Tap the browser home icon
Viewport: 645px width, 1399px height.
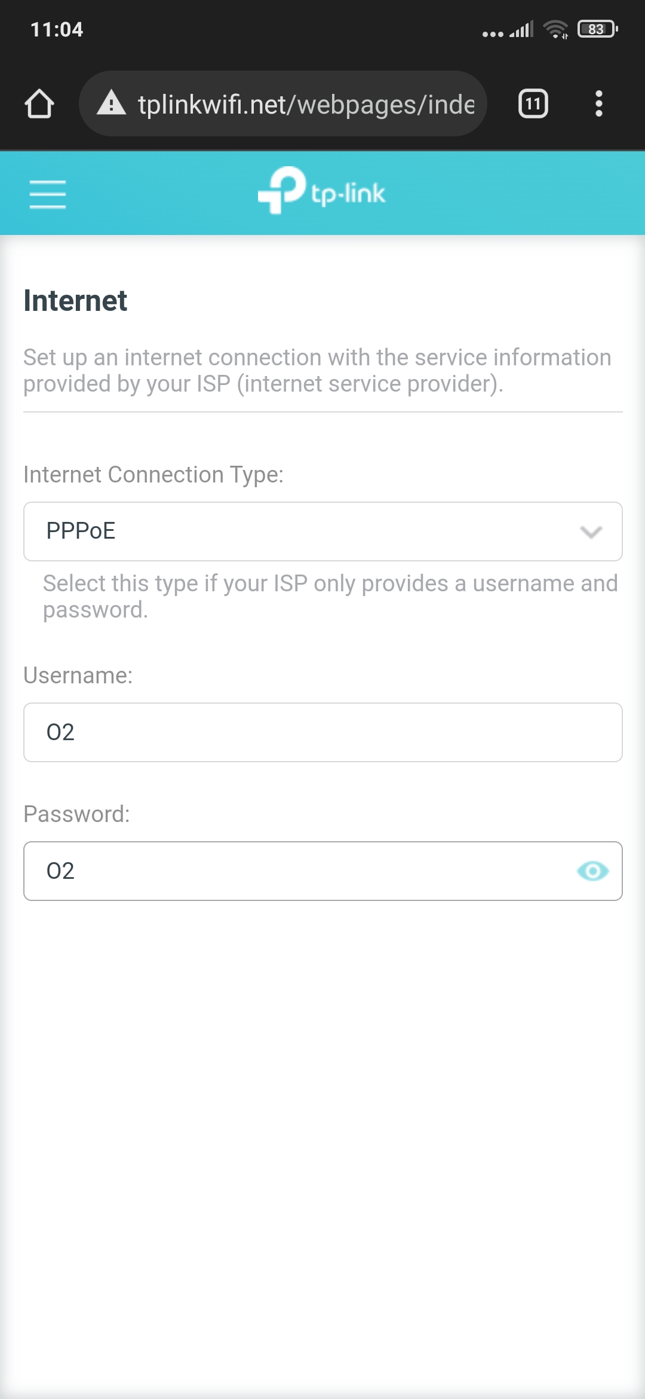point(39,104)
